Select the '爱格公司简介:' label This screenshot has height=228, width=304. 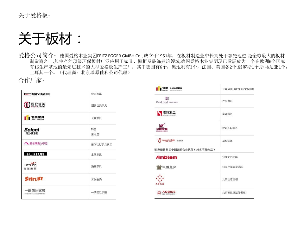click(x=37, y=55)
